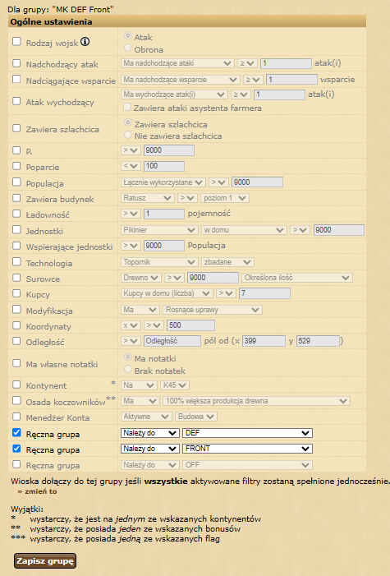Click the Odległość distance input field
390x576 pixels.
[172, 341]
